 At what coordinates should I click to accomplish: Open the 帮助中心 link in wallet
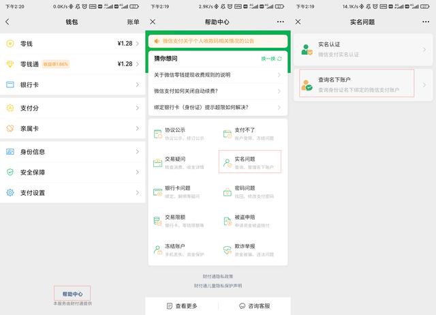click(x=72, y=294)
